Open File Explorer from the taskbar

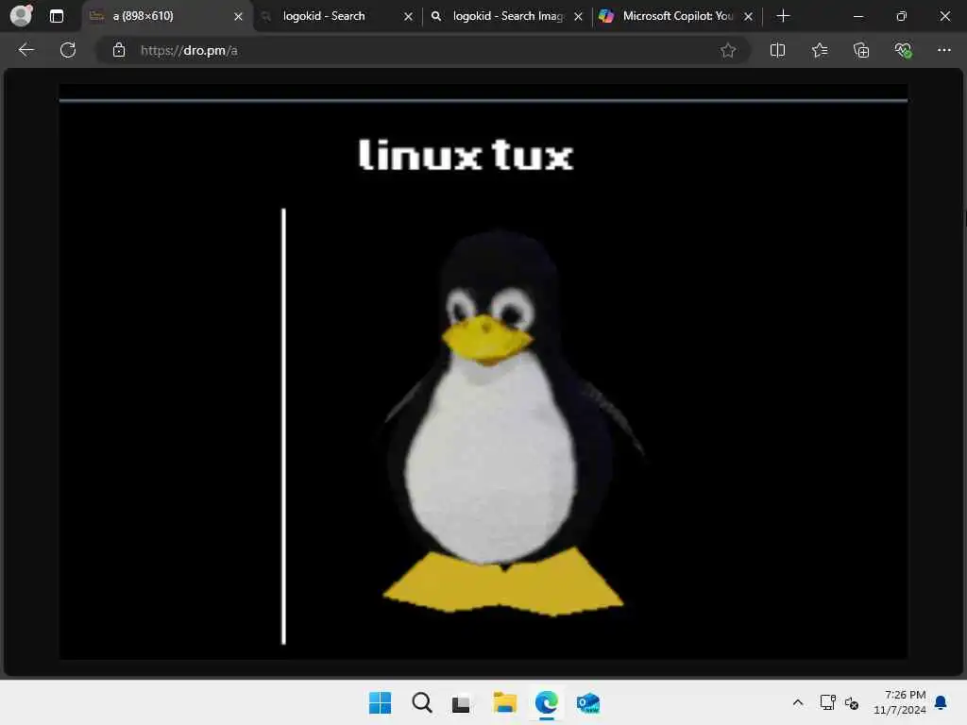504,702
